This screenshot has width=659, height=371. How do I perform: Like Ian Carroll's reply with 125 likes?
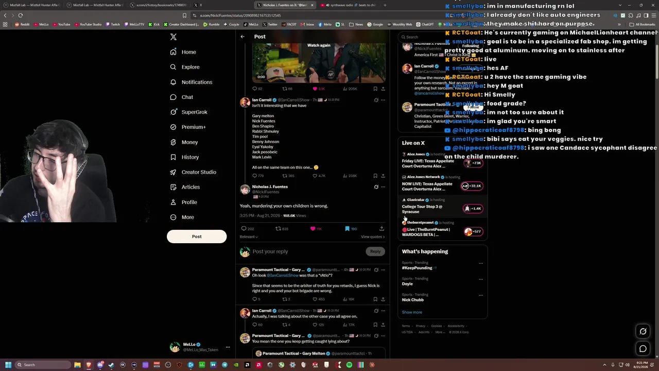pyautogui.click(x=315, y=325)
